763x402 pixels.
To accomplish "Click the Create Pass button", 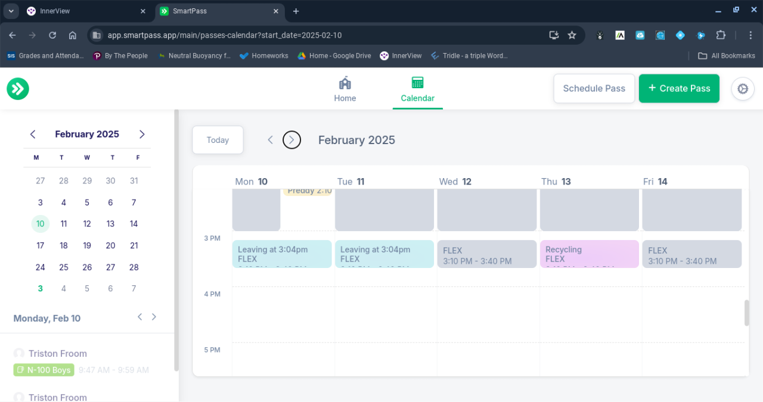I will click(x=679, y=89).
